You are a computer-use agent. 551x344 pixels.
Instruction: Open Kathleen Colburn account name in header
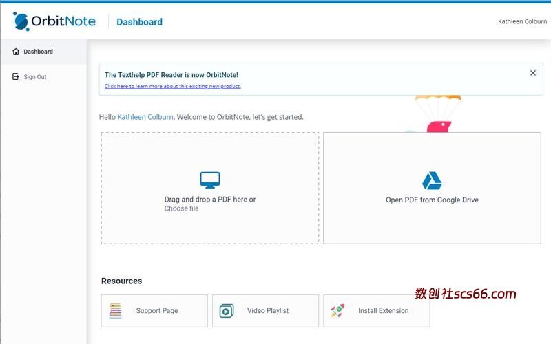pyautogui.click(x=522, y=21)
